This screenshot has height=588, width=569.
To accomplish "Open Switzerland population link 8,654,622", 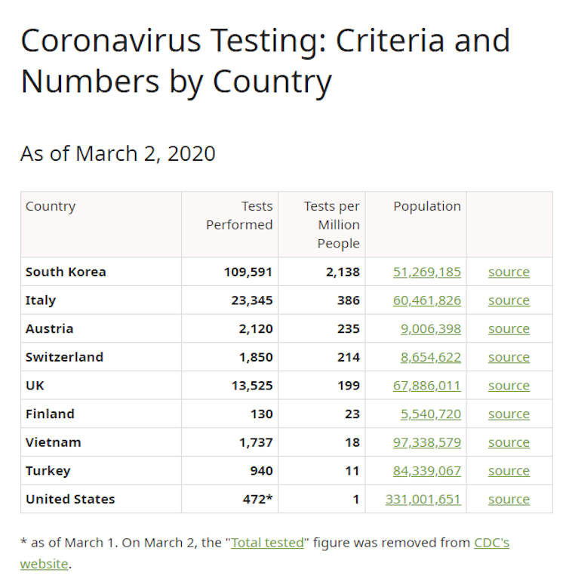I will pyautogui.click(x=430, y=357).
